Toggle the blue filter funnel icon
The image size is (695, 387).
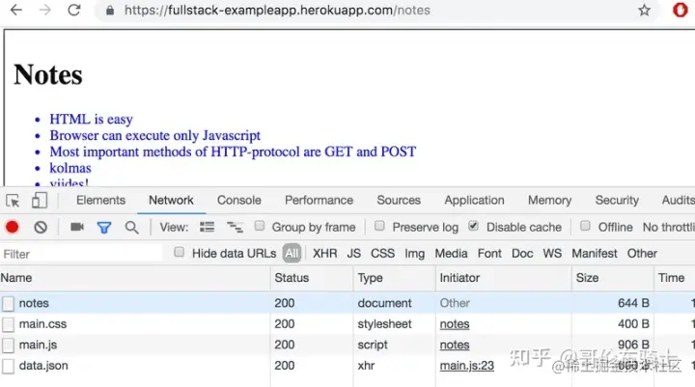(104, 228)
